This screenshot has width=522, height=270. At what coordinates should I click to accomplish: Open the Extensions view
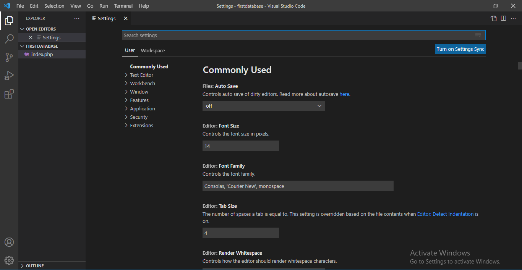(x=9, y=94)
